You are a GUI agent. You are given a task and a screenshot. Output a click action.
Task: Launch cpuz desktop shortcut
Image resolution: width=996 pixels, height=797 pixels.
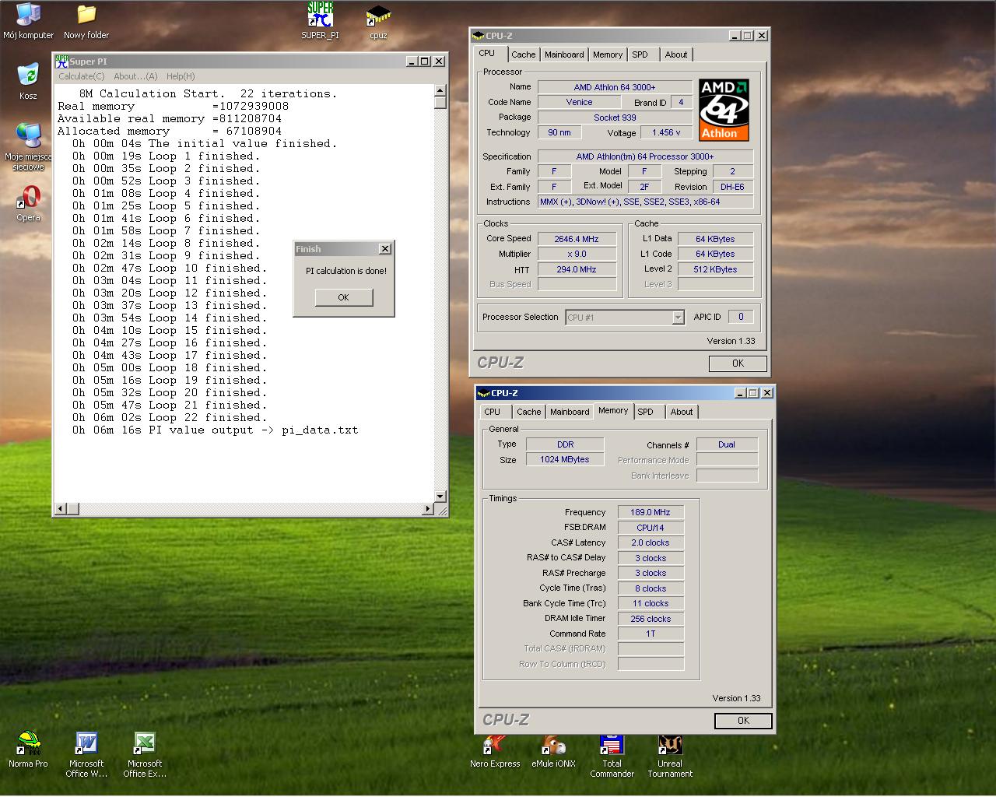378,20
